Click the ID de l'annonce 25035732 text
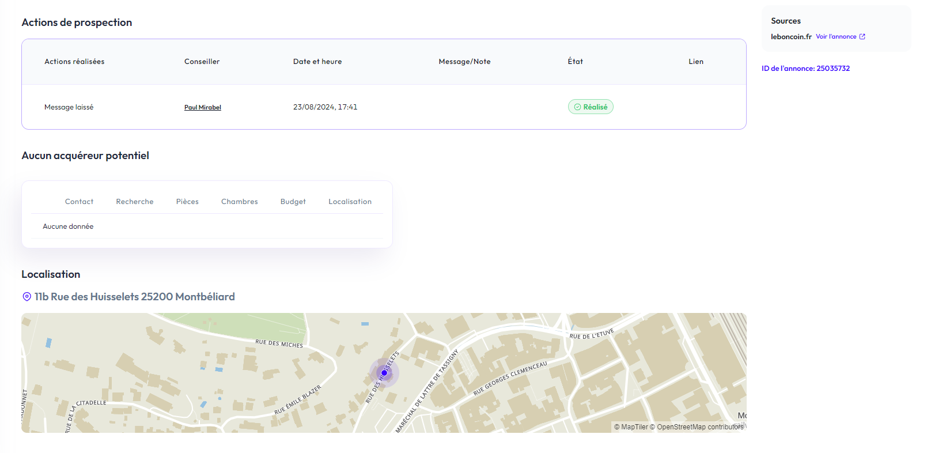Image resolution: width=927 pixels, height=453 pixels. coord(805,69)
